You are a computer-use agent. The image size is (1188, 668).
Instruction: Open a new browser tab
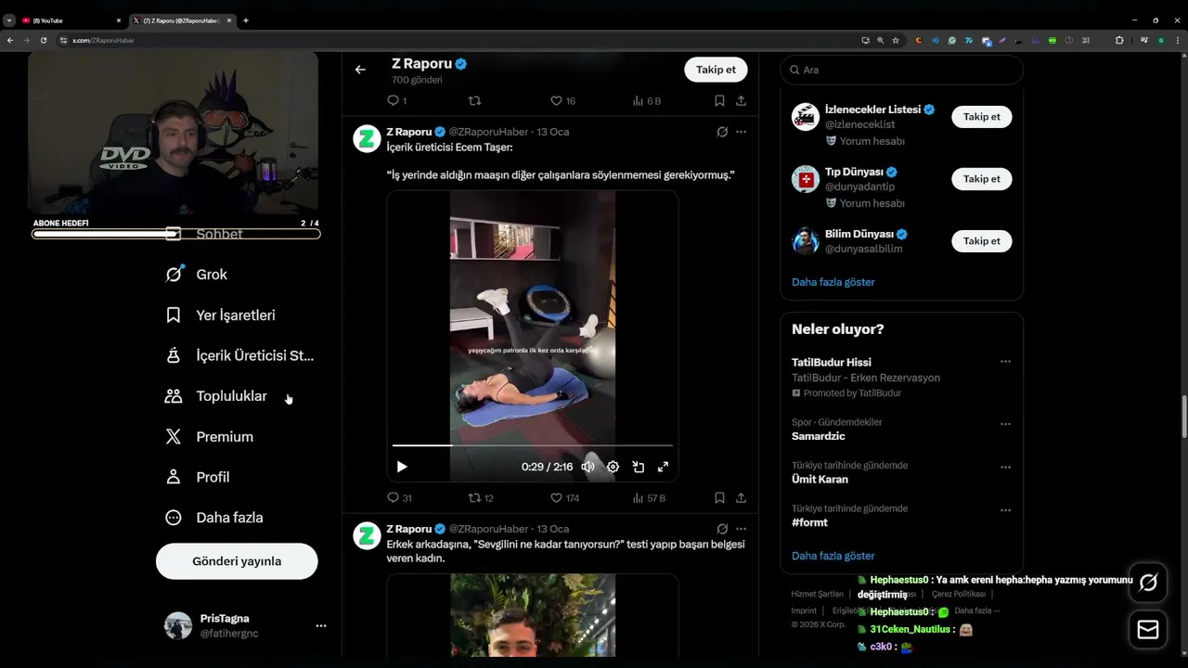[x=245, y=20]
